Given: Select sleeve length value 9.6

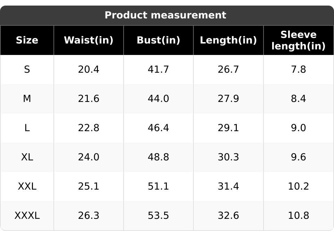Looking at the screenshot, I should pyautogui.click(x=298, y=157).
